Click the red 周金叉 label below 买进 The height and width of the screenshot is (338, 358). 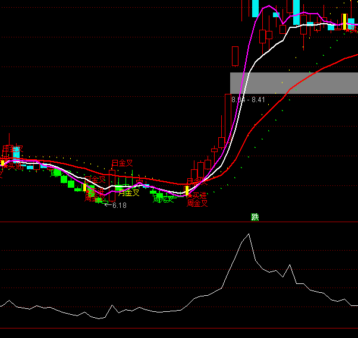click(197, 203)
